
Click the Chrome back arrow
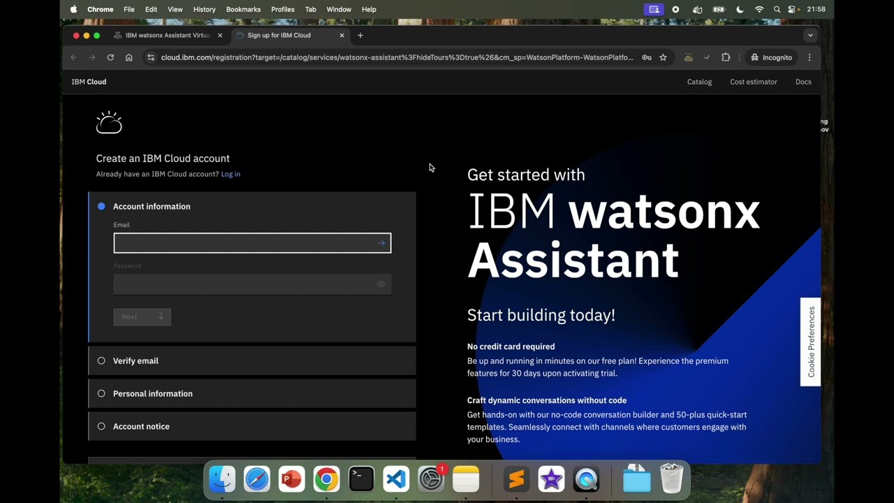tap(74, 57)
